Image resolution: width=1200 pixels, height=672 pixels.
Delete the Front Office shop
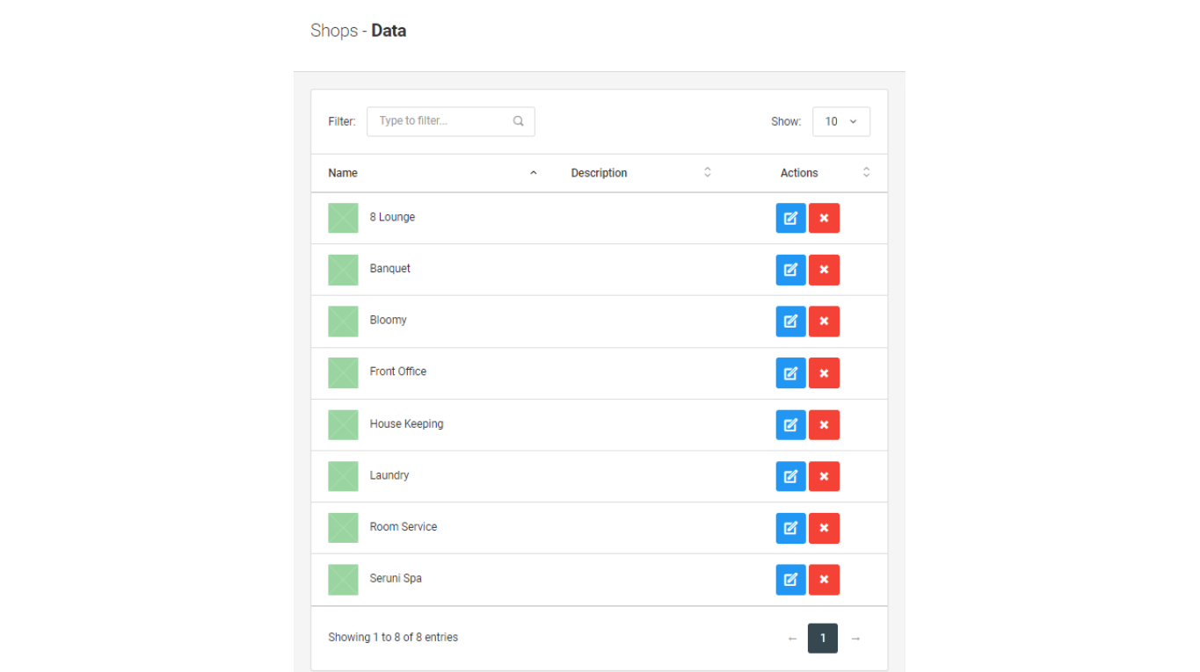[x=824, y=373]
